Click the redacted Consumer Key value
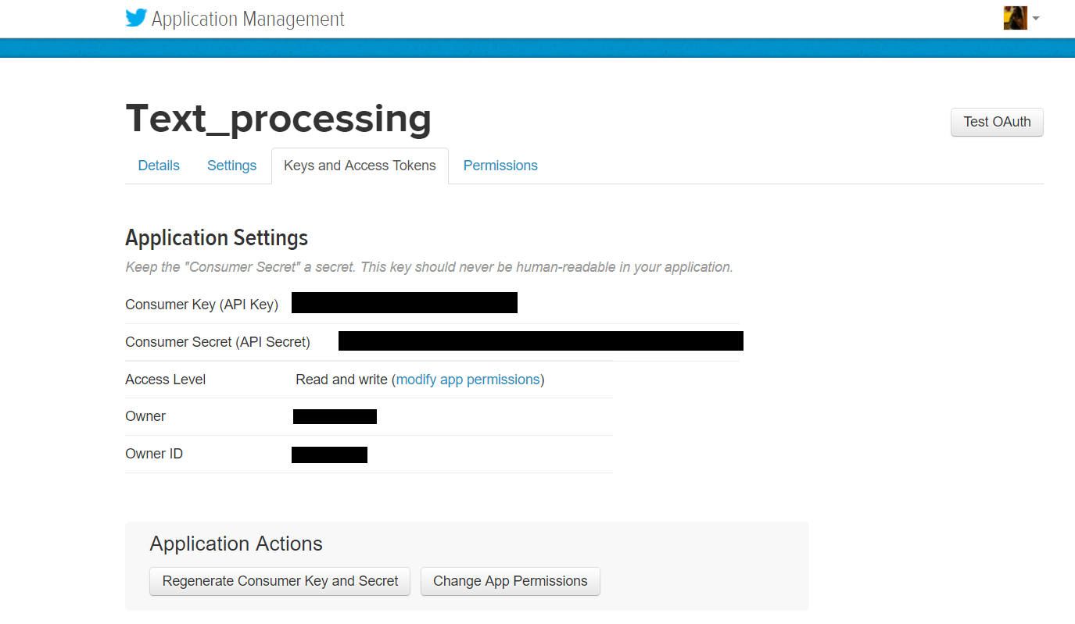Screen dimensions: 1075x624 click(x=404, y=303)
